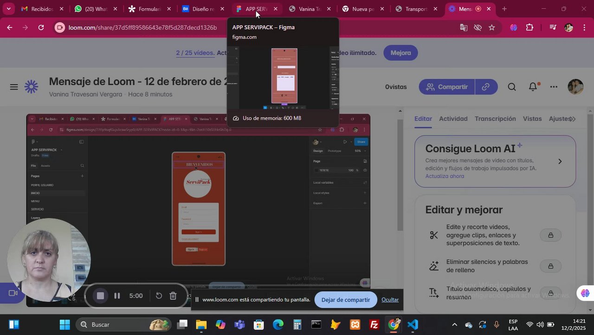The image size is (594, 335).
Task: Open the Chrome tab search dropdown
Action: pos(8,9)
